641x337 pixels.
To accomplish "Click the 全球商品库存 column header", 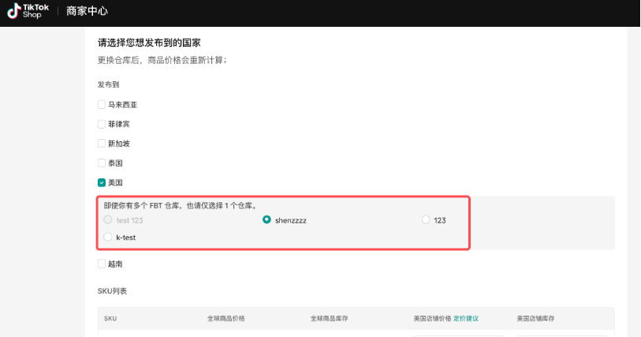I will (329, 318).
